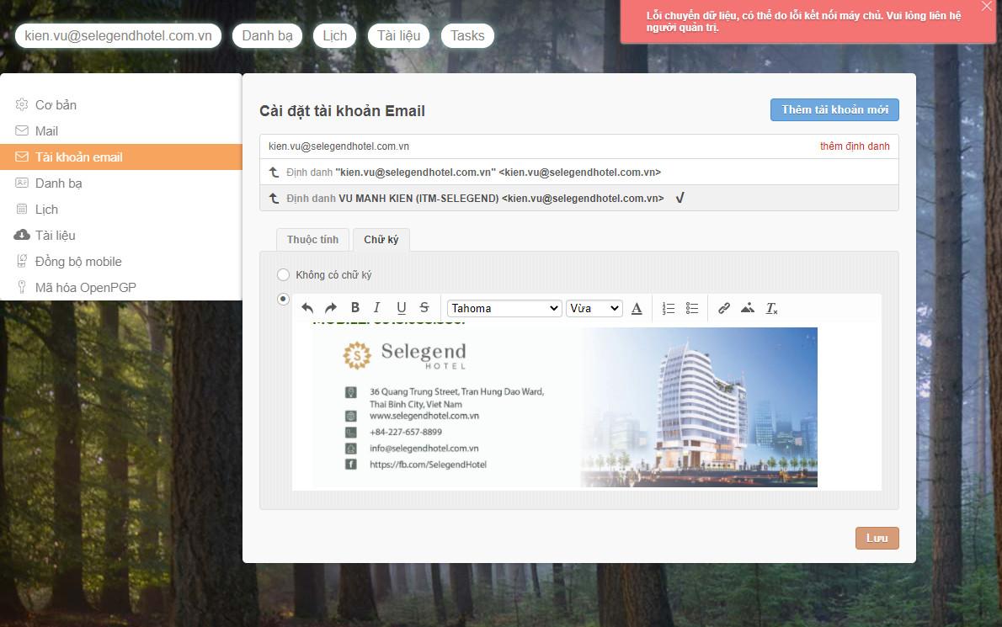
Task: Open the Lịch settings section
Action: [x=121, y=210]
